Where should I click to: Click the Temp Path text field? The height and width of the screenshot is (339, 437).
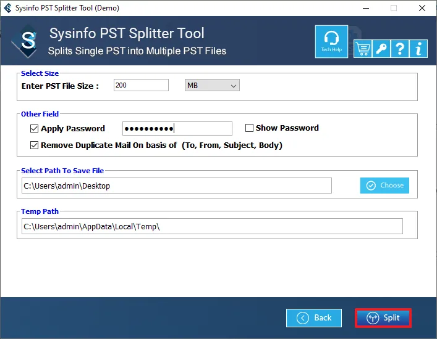211,226
